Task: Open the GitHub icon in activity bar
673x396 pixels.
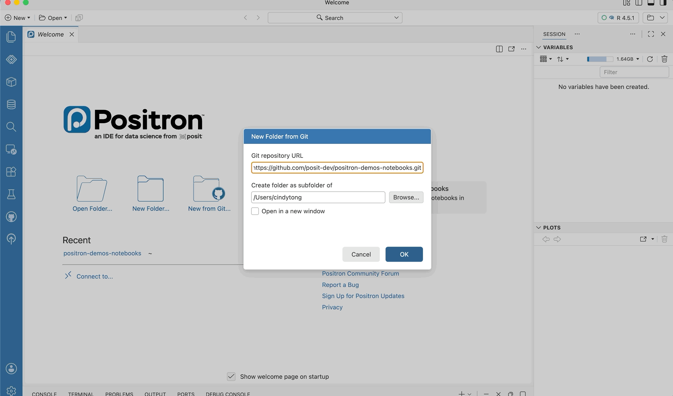Action: (11, 217)
